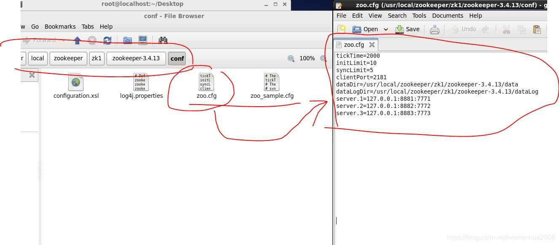The height and width of the screenshot is (245, 559).
Task: Click the dataDir path line in editor
Action: (427, 84)
